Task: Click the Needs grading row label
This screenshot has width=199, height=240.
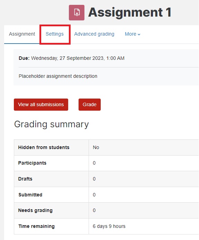Action: click(x=35, y=211)
